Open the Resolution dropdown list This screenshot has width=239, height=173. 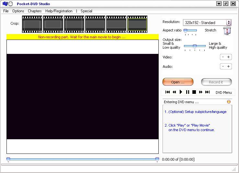coord(229,23)
